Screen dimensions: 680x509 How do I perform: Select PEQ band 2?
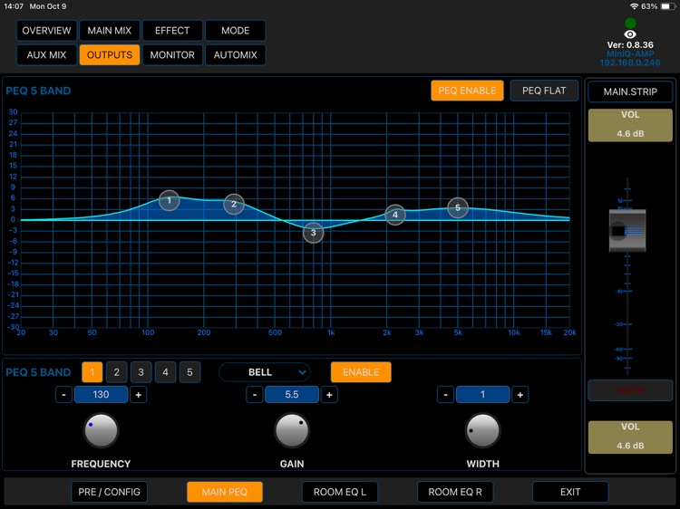coord(116,372)
